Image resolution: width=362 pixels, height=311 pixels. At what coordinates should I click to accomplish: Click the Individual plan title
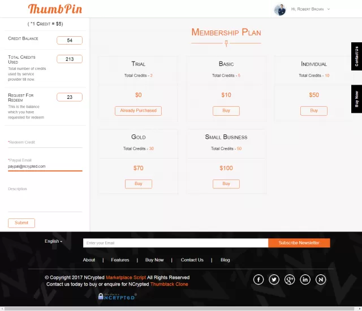pos(314,64)
